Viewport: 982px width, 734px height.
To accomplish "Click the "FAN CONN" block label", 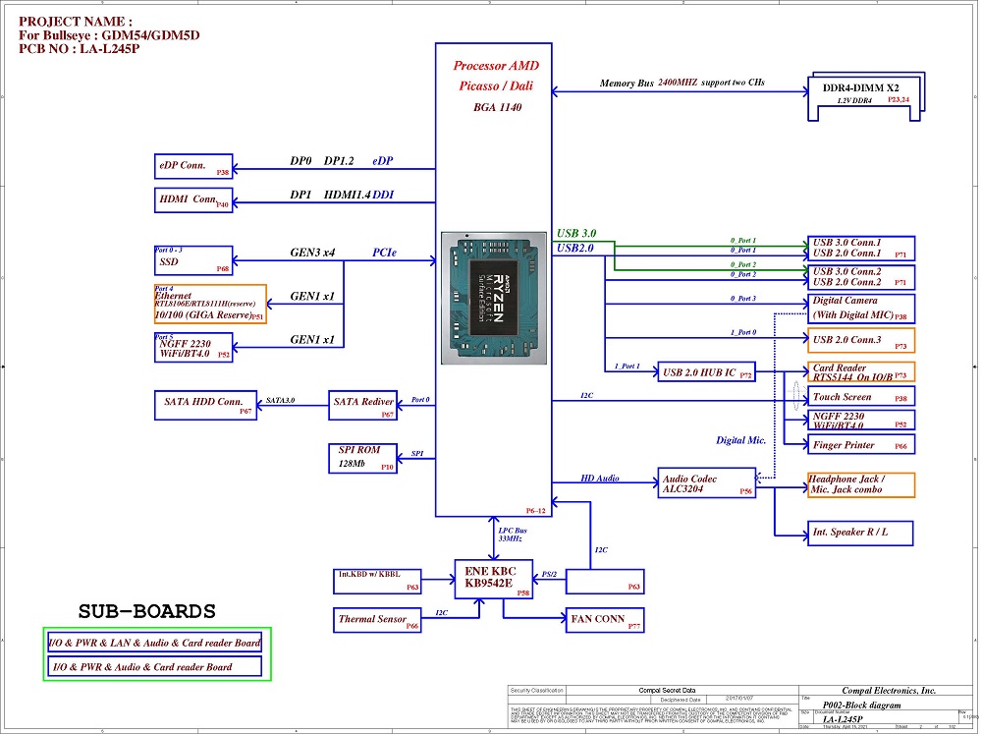I will pyautogui.click(x=597, y=619).
